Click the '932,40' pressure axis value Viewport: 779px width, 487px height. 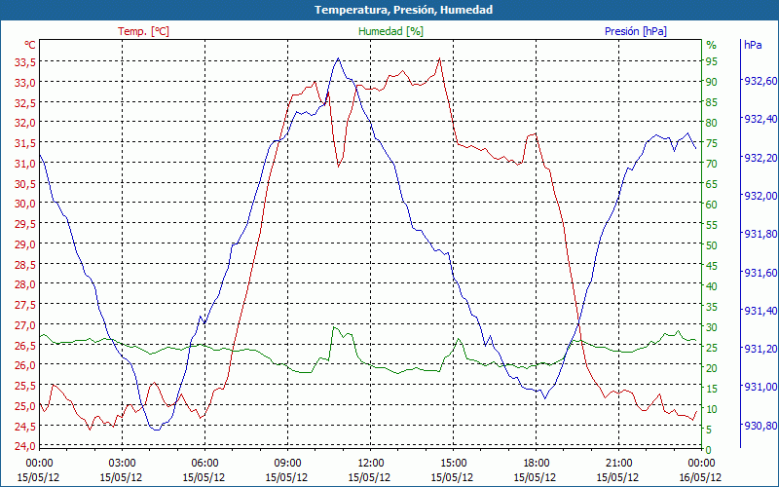tap(759, 119)
